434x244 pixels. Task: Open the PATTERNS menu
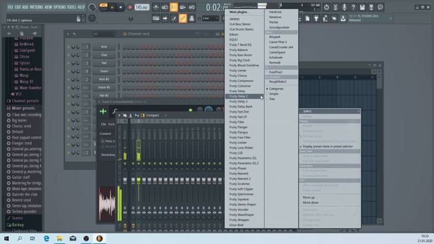[37, 7]
